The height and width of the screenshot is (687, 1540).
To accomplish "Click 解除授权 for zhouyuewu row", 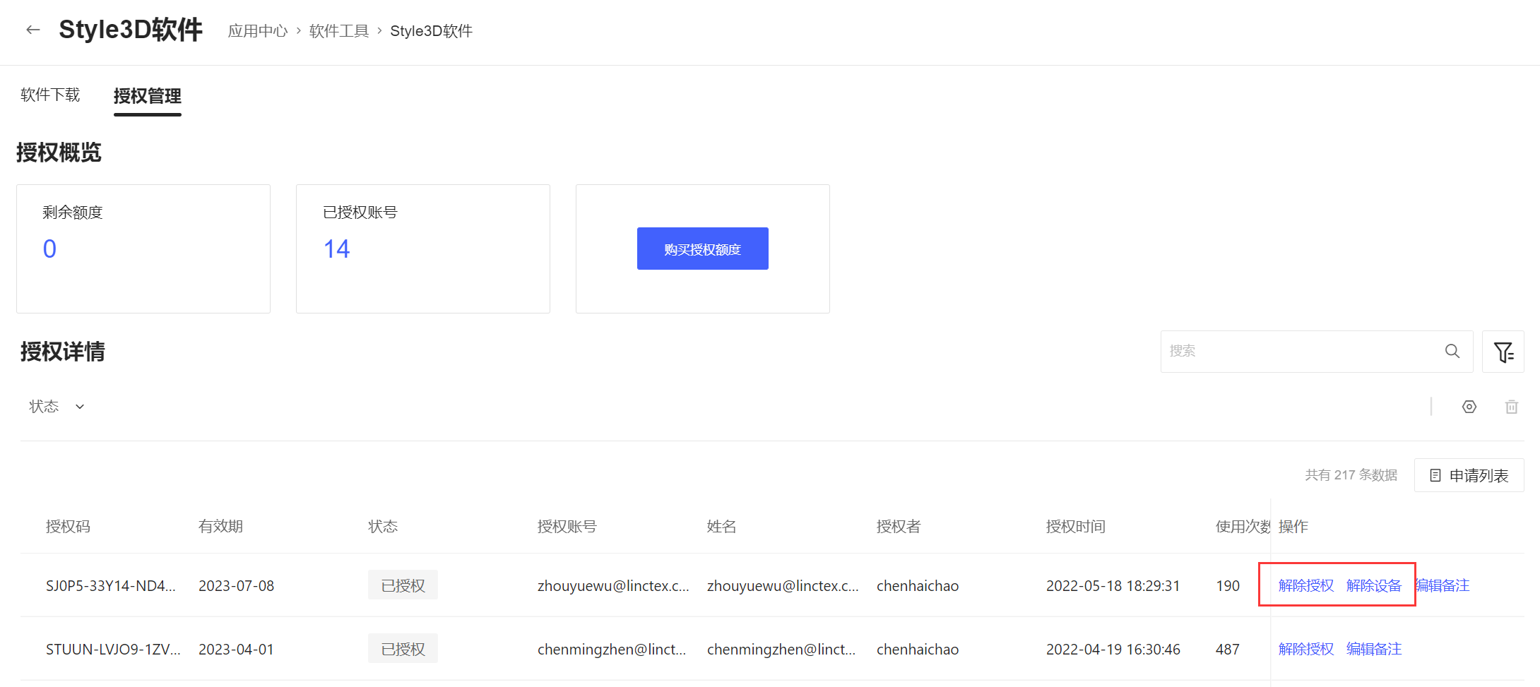I will tap(1305, 585).
